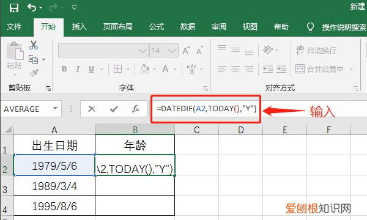The width and height of the screenshot is (367, 220).
Task: Click Align Left icon
Action: click(221, 69)
